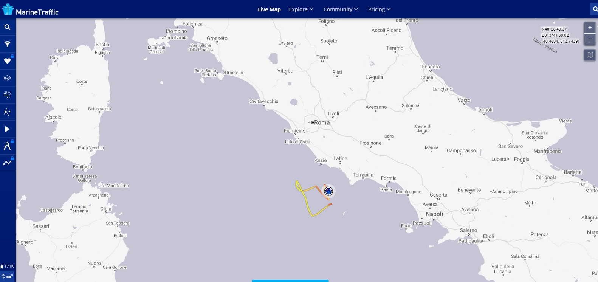Open the vessel search in the sidebar
The width and height of the screenshot is (598, 282).
(x=7, y=27)
